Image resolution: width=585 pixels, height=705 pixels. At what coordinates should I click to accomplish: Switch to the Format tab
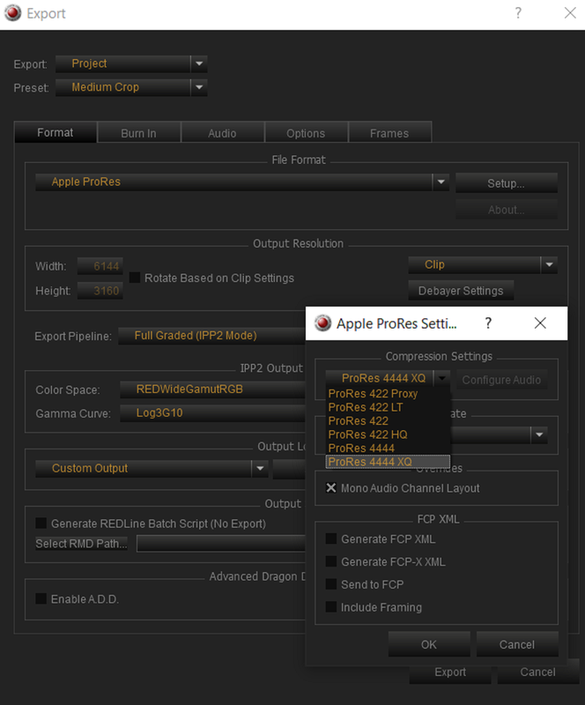click(56, 133)
